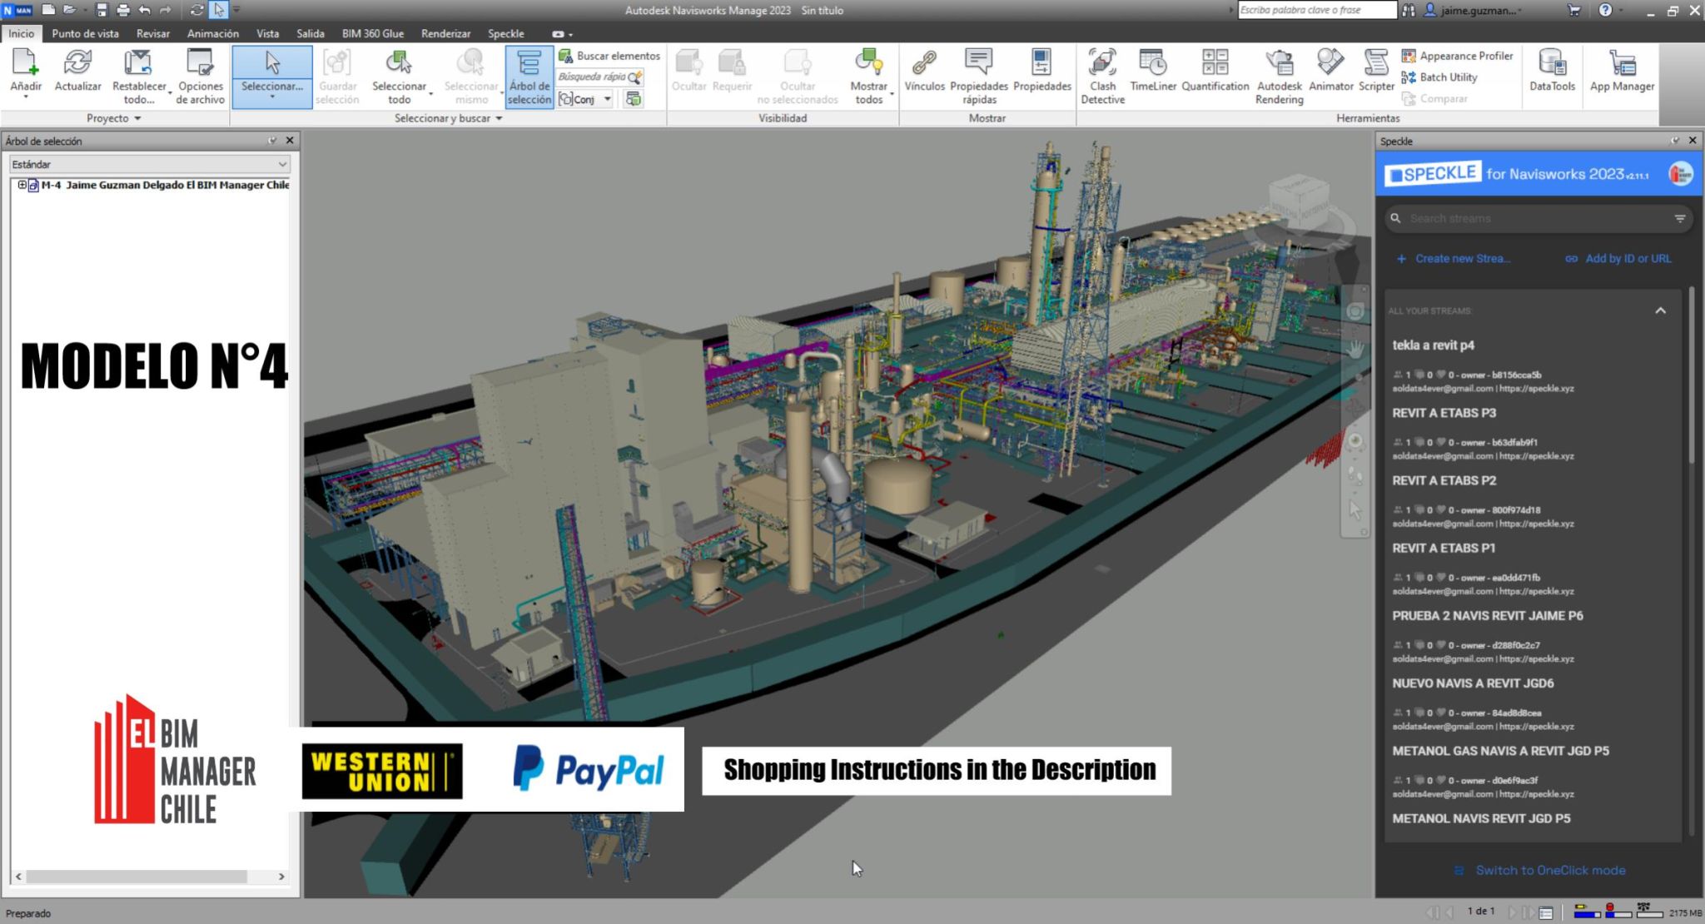Open the Quantification workbook
Viewport: 1705px width, 924px height.
click(x=1215, y=75)
